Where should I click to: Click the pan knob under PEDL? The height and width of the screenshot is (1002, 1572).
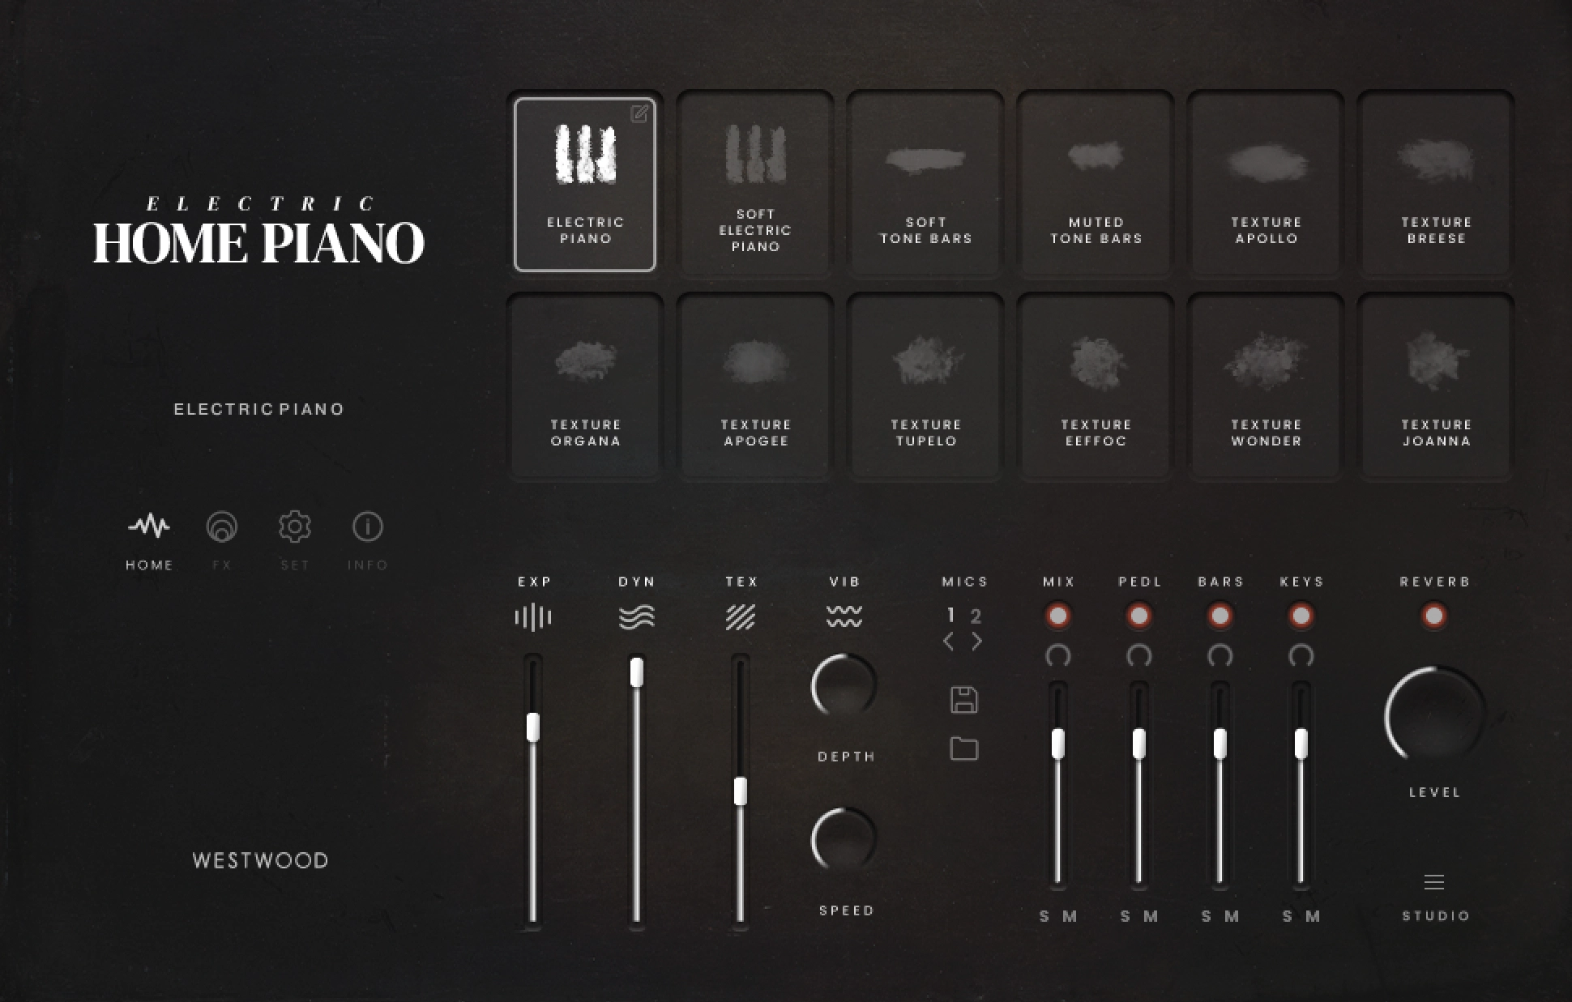click(x=1138, y=655)
